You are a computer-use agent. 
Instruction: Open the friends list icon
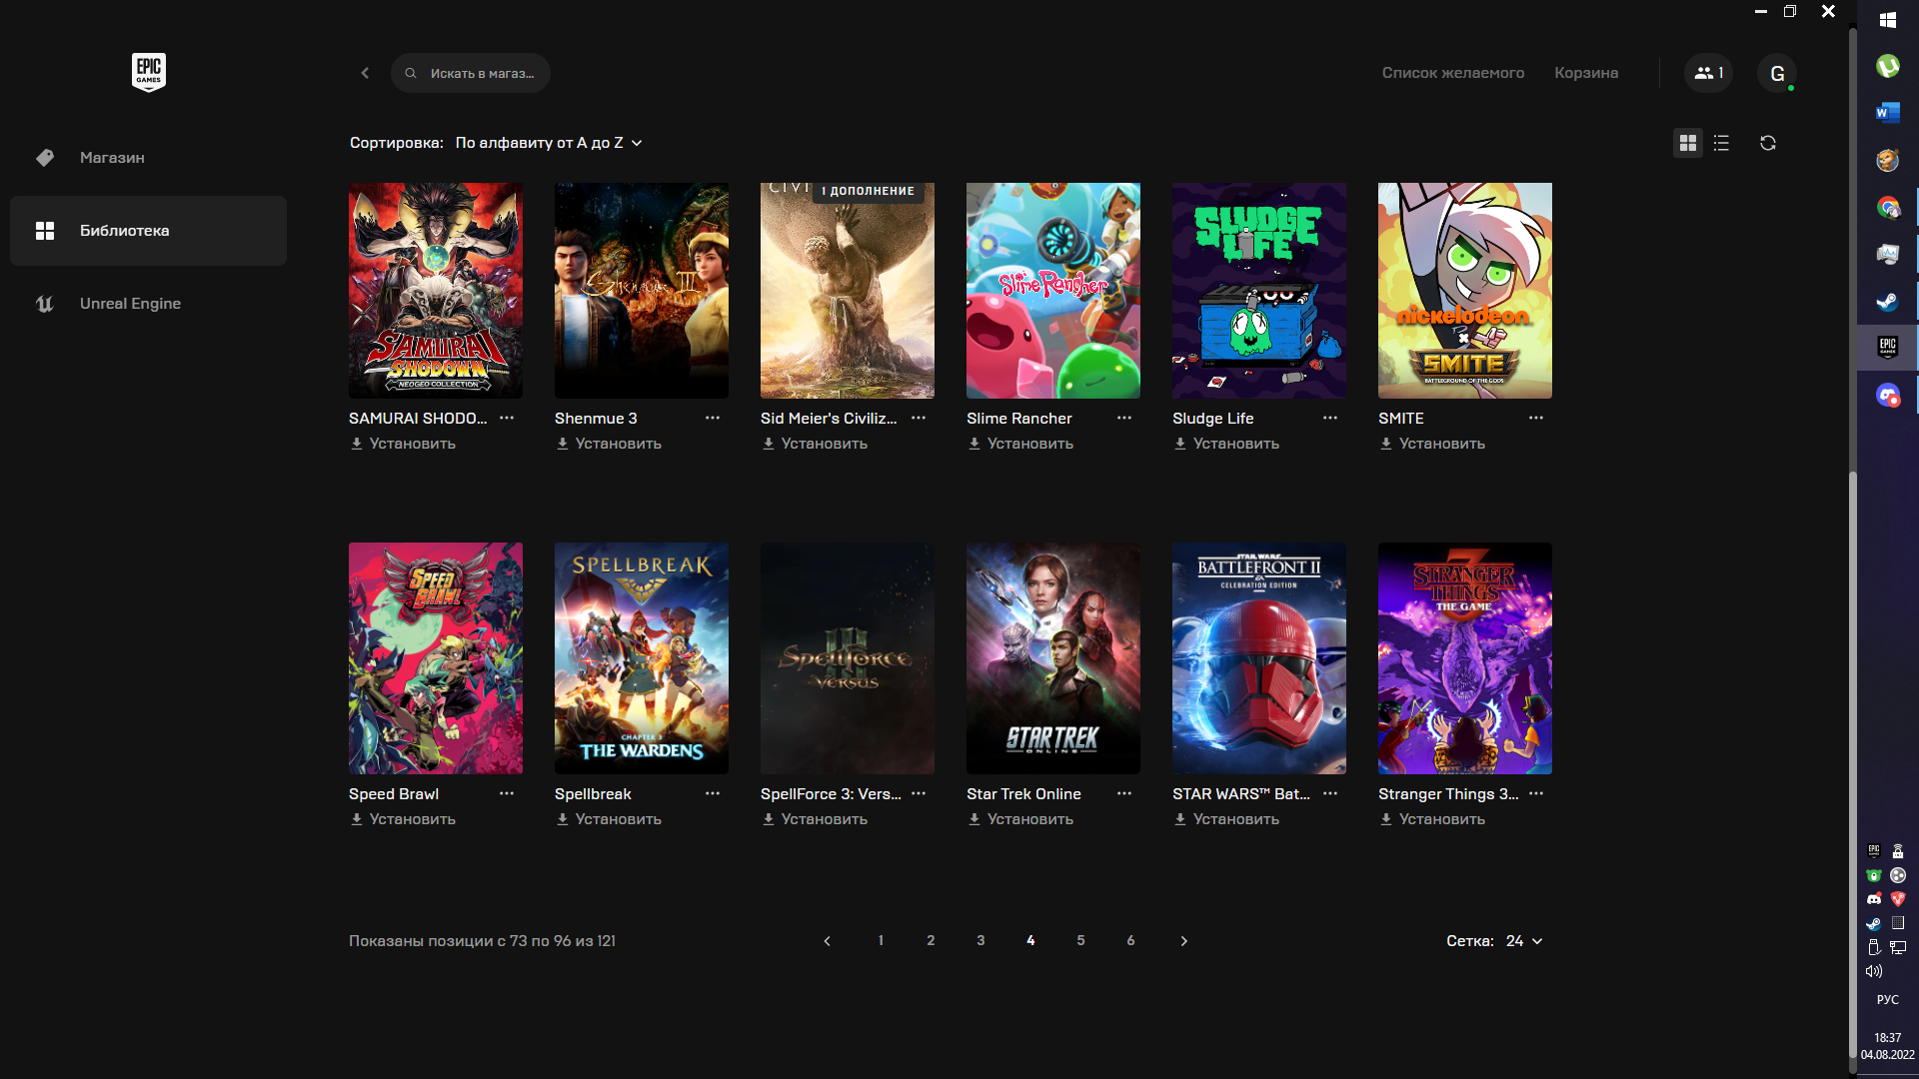1708,73
